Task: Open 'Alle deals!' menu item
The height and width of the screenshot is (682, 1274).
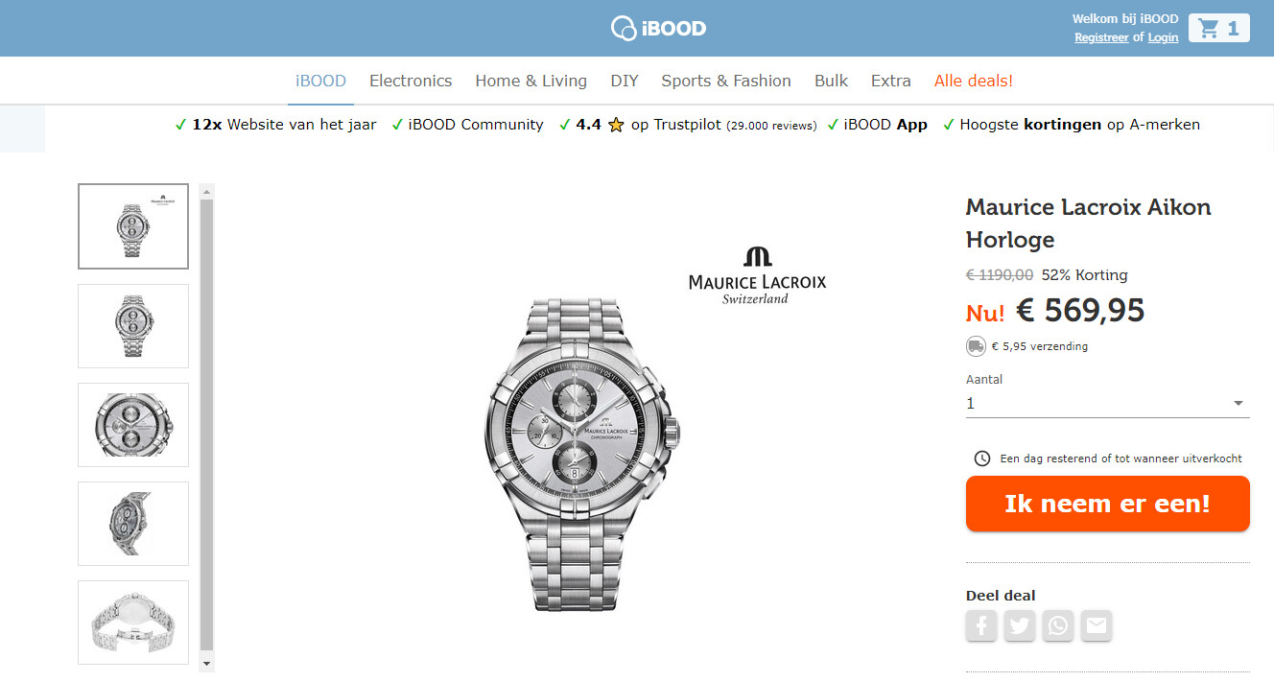Action: [974, 81]
